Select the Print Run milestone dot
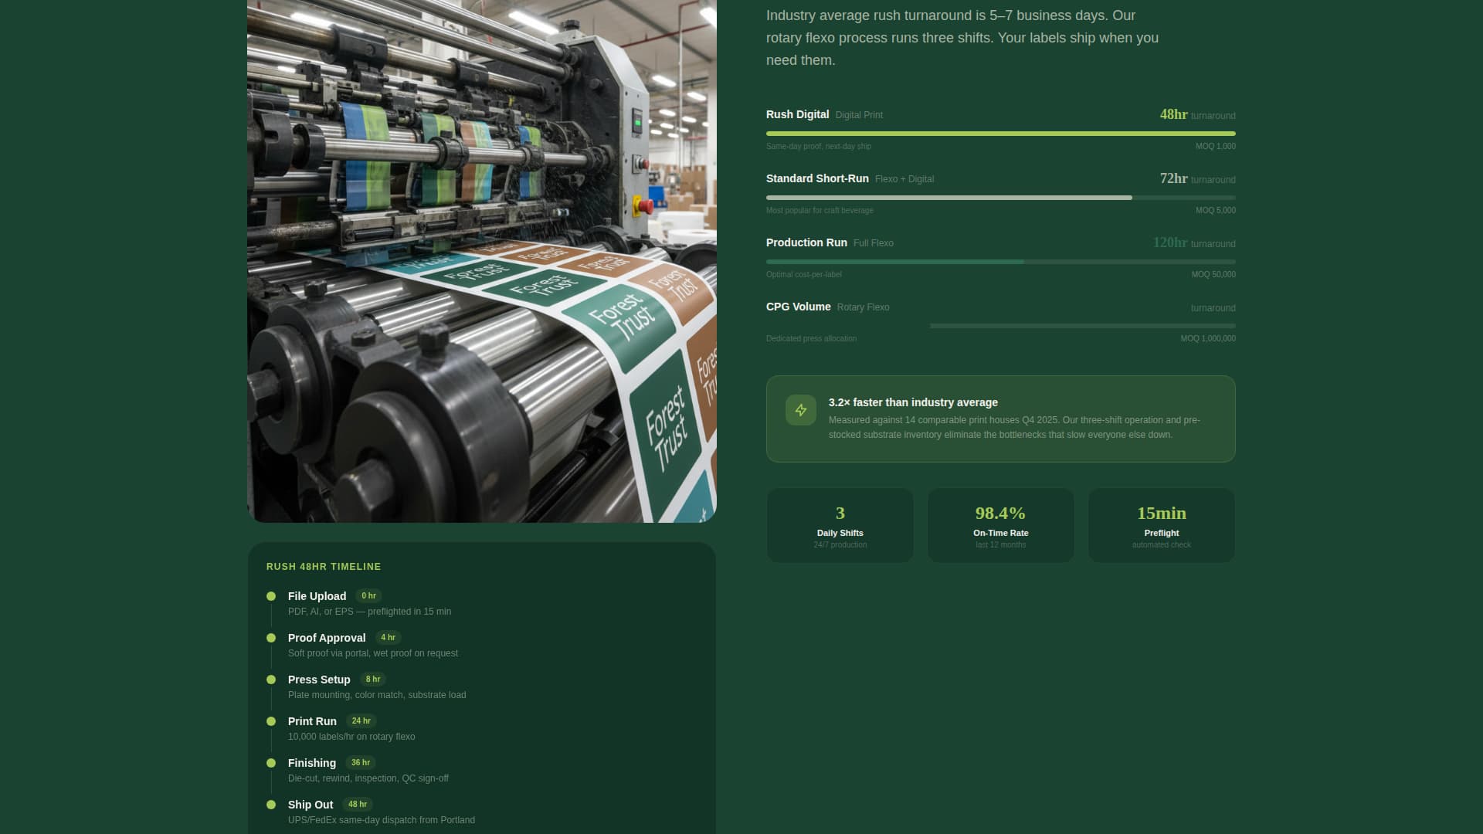The width and height of the screenshot is (1483, 834). (271, 721)
